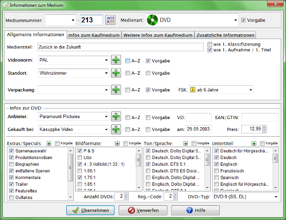
Task: Enable 'wie 1. Klassifizierung' checkbox
Action: click(x=210, y=45)
